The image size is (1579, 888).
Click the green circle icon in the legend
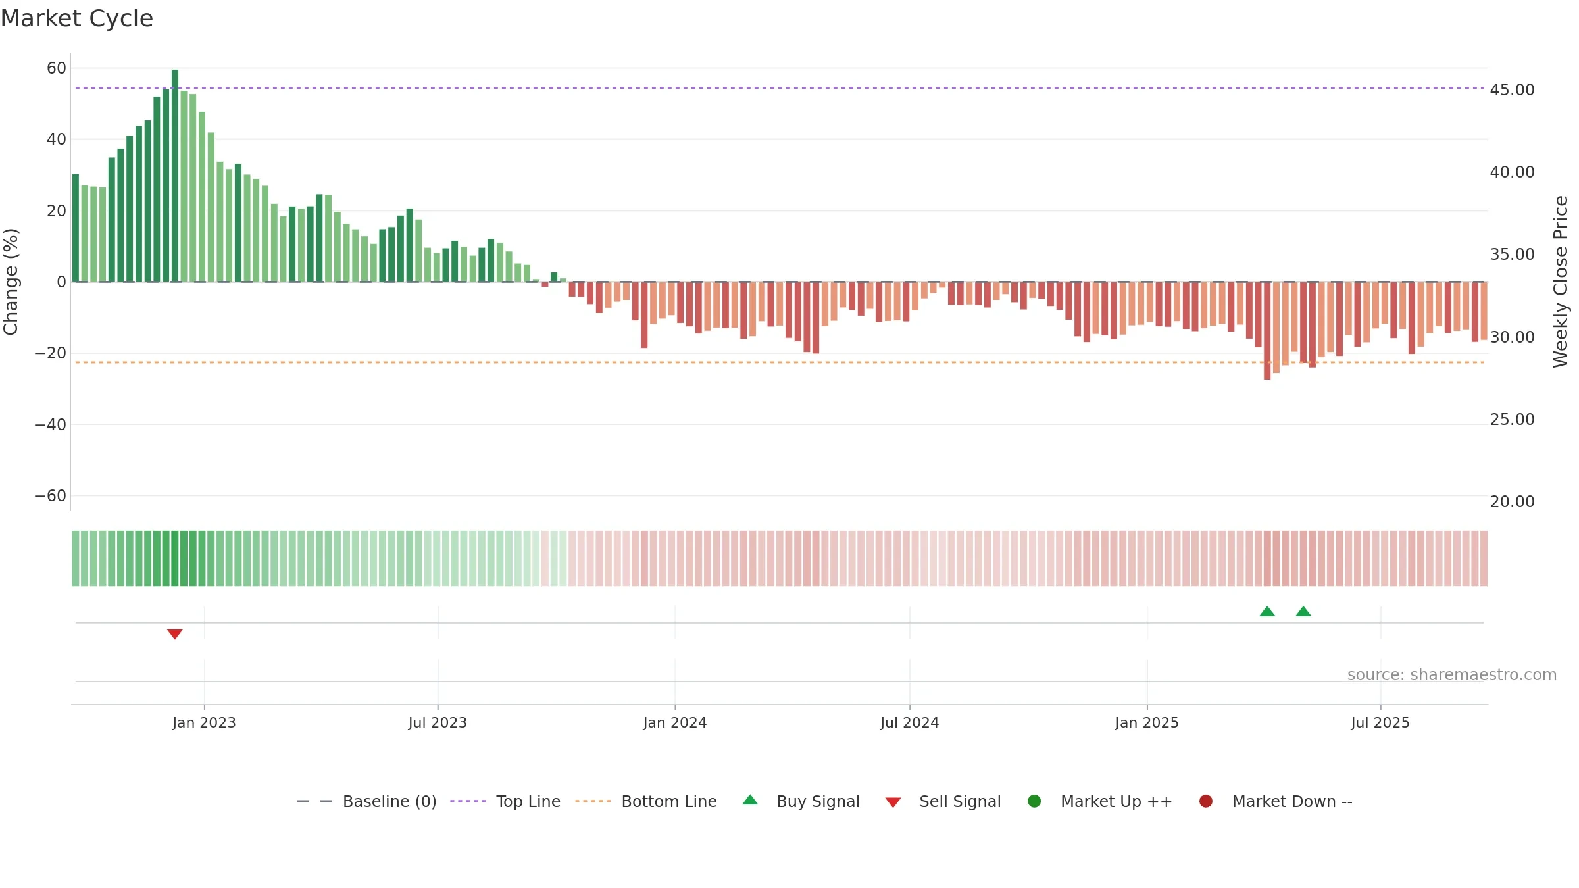coord(1034,801)
